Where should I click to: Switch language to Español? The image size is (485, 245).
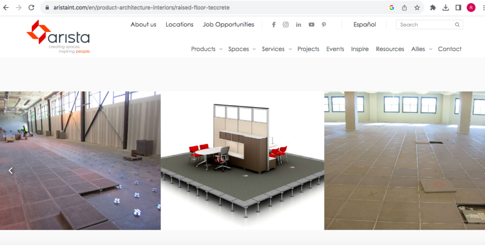pos(365,25)
